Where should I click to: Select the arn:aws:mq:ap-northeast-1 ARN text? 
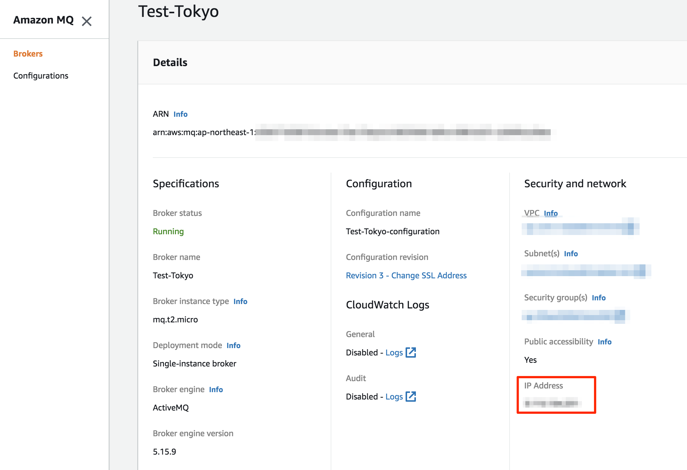pos(204,132)
